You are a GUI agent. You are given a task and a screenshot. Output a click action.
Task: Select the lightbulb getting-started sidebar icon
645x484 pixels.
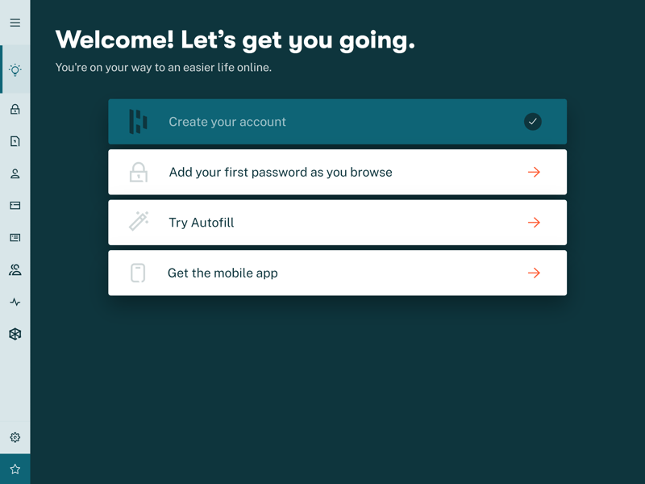15,69
